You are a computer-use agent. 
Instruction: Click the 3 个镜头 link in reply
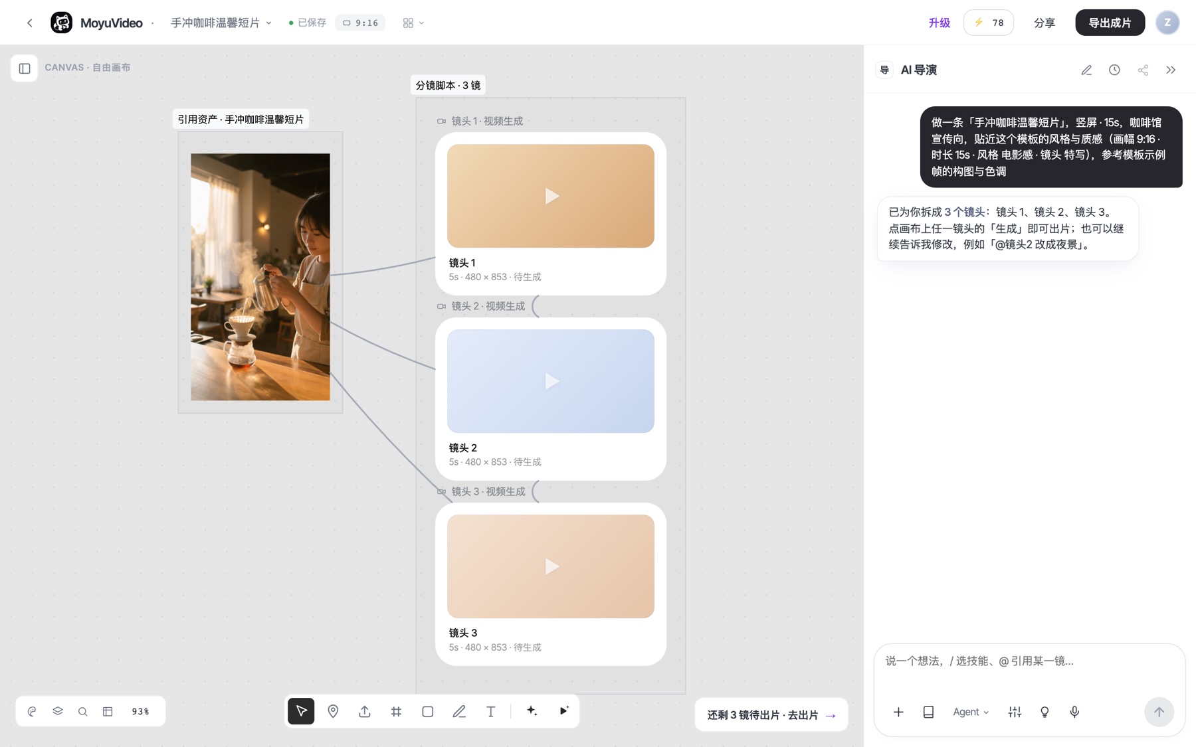(x=964, y=212)
